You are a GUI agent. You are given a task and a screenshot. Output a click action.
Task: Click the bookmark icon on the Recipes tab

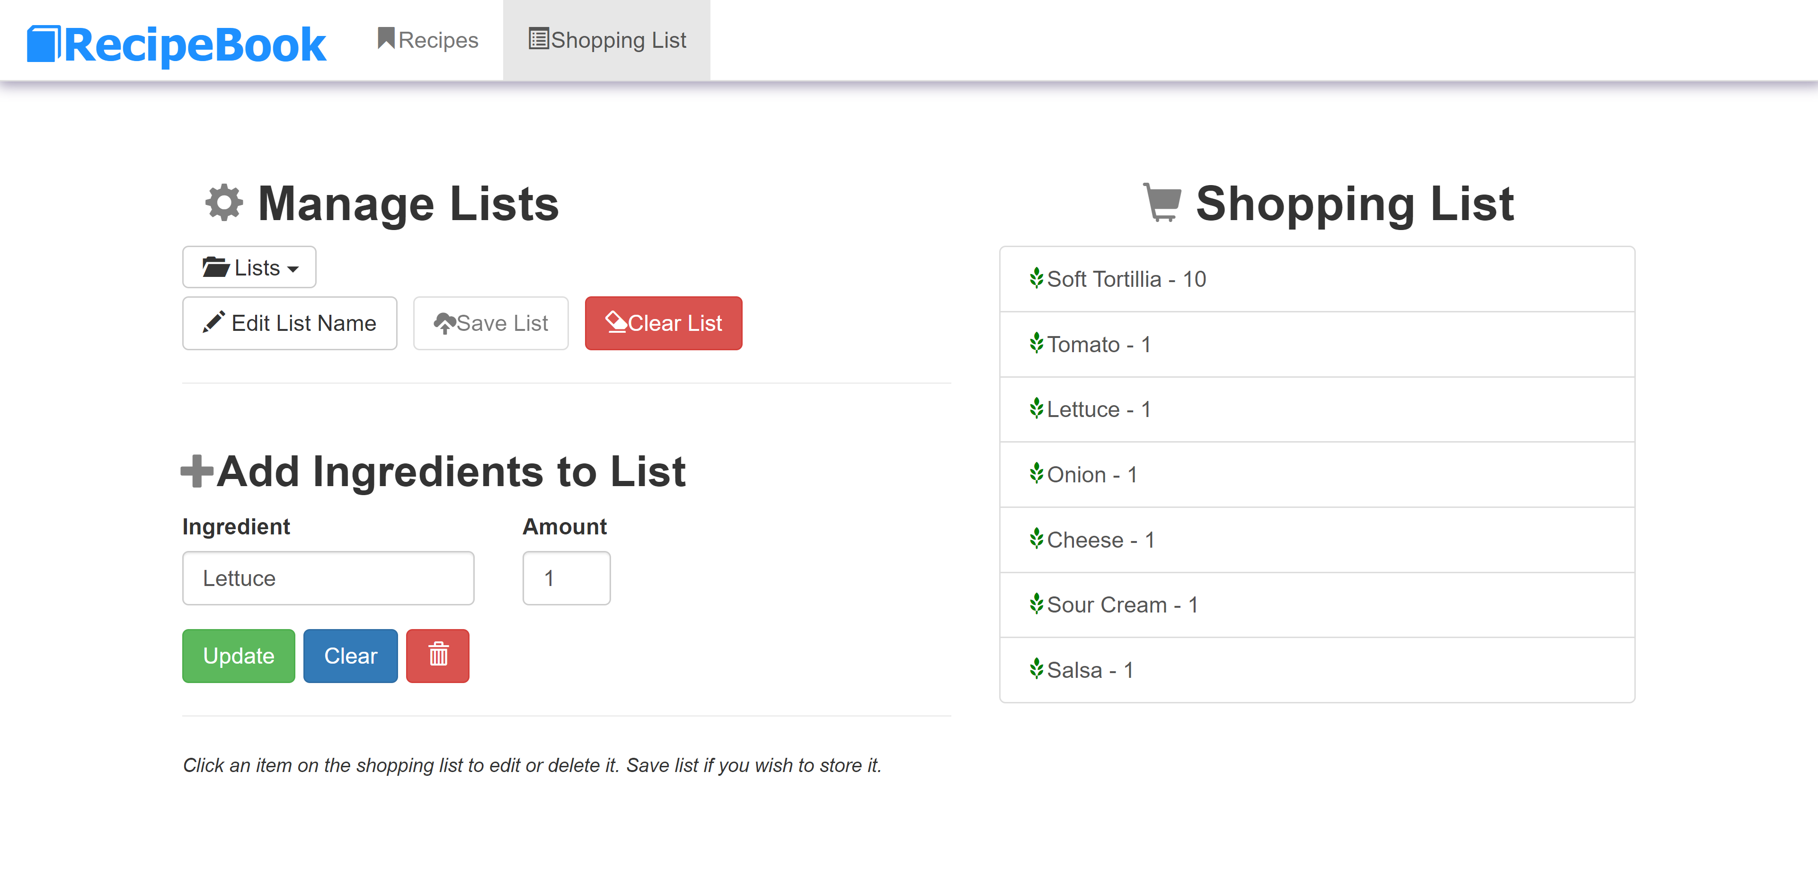385,39
